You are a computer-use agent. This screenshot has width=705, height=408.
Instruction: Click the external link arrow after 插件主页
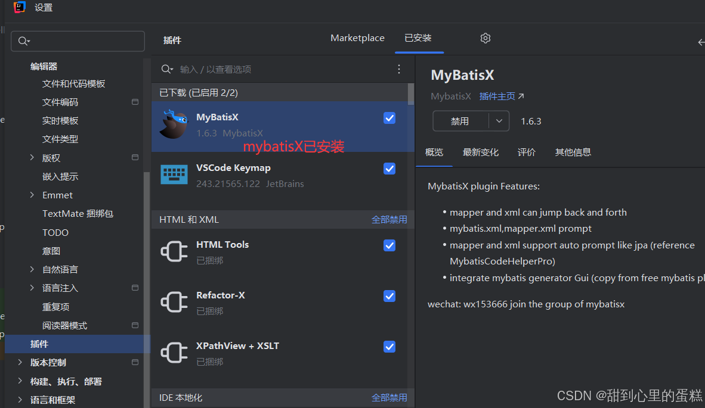coord(521,96)
